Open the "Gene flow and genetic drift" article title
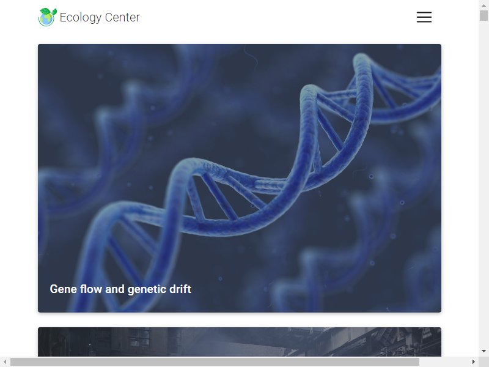This screenshot has height=367, width=489. pyautogui.click(x=120, y=289)
